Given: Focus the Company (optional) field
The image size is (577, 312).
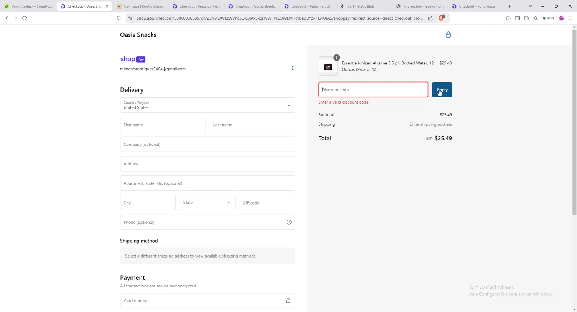Looking at the screenshot, I should coord(208,144).
